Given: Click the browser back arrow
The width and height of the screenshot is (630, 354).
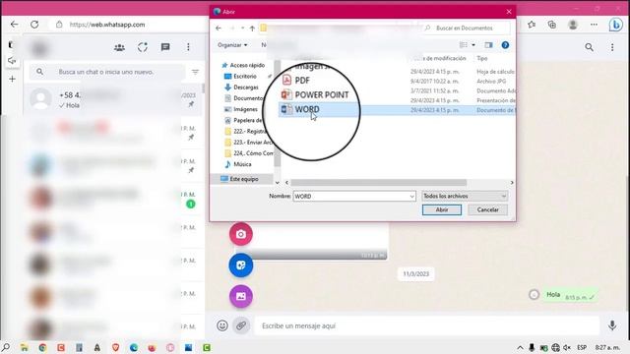Looking at the screenshot, I should 14,25.
